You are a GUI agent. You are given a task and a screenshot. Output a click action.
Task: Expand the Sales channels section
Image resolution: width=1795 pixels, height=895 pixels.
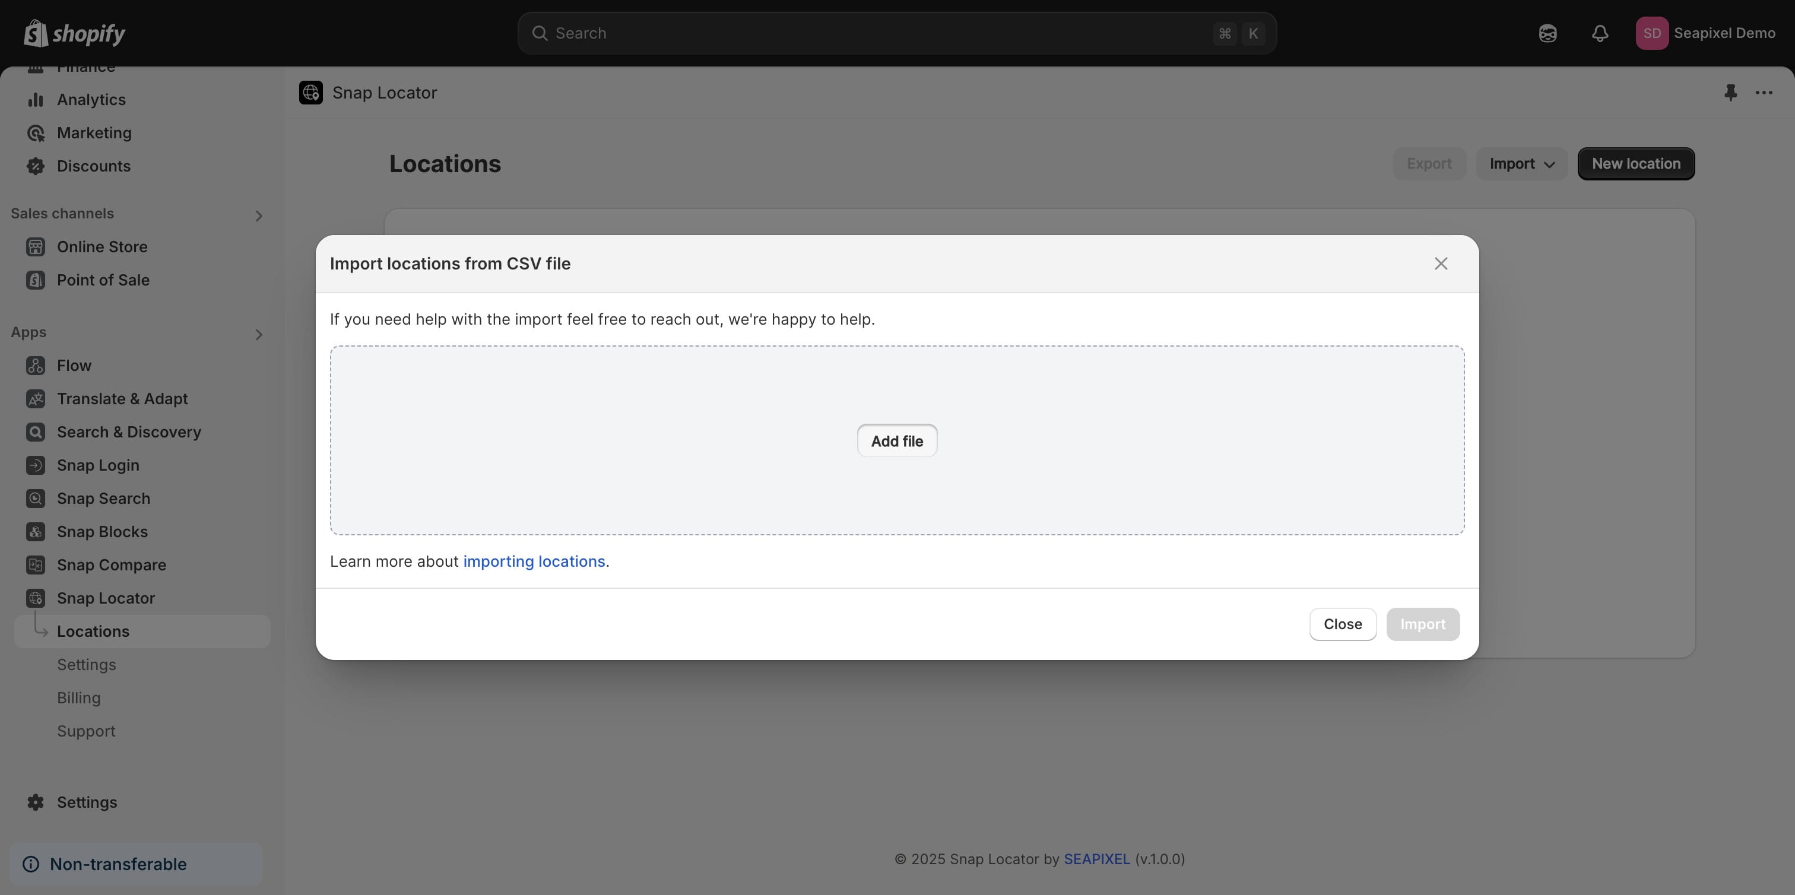click(x=259, y=216)
